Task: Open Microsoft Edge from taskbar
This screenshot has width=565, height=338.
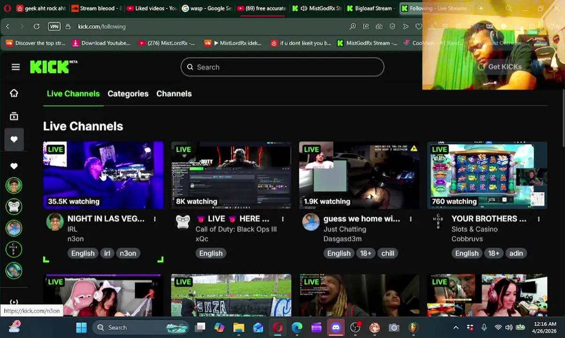Action: pyautogui.click(x=297, y=328)
